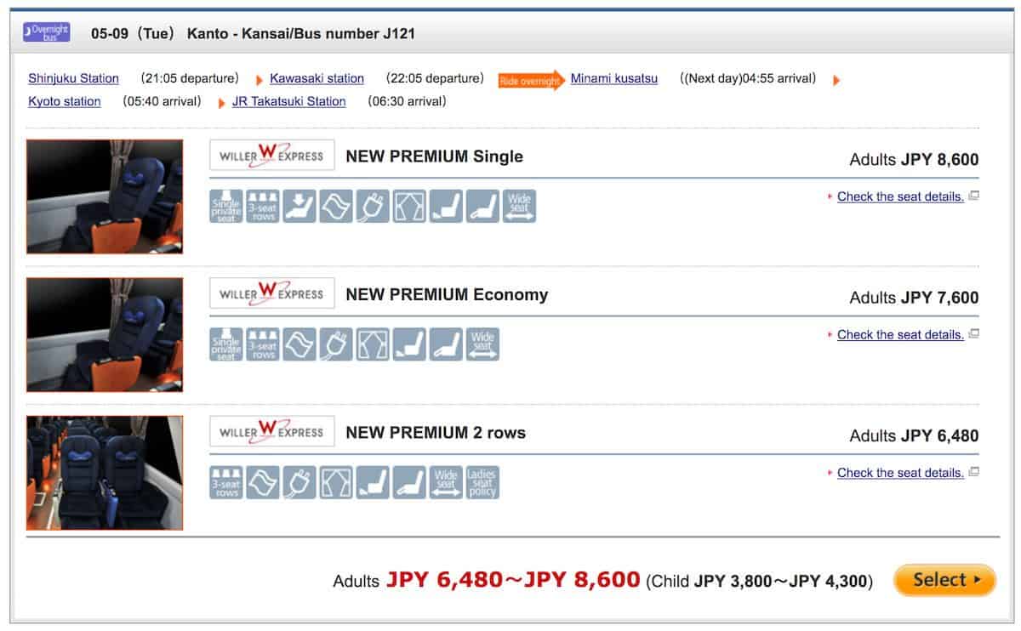Click Single private seat icon in NEW PREMIUM Single row
The height and width of the screenshot is (631, 1021).
click(x=225, y=206)
